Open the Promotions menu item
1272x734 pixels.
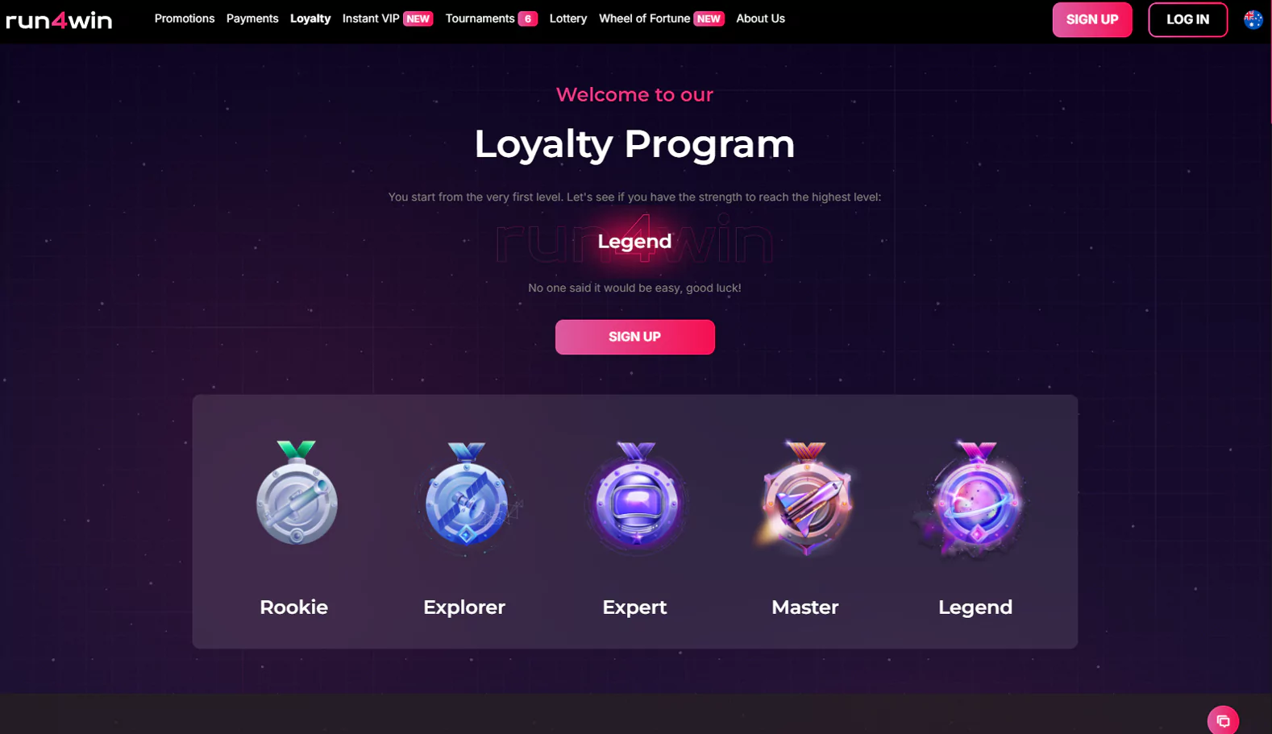click(185, 19)
